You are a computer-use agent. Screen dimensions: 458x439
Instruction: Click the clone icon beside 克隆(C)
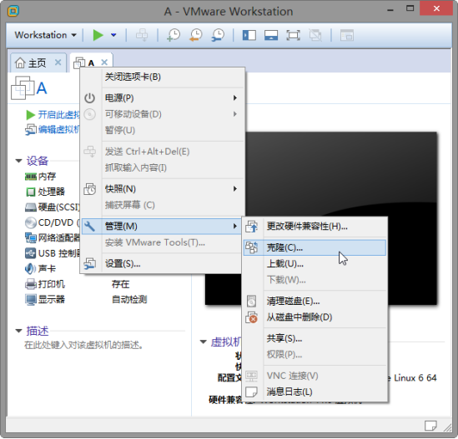pos(251,247)
